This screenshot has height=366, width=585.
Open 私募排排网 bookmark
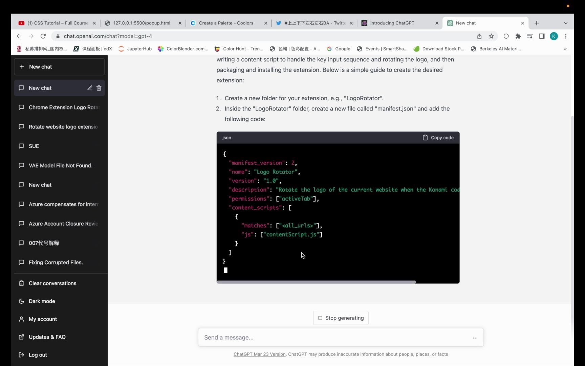(x=42, y=49)
